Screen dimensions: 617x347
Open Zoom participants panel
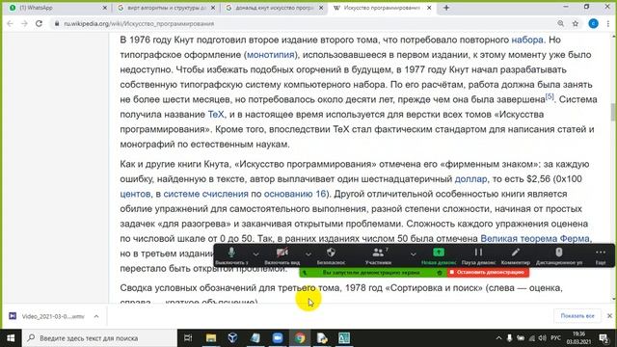[378, 255]
